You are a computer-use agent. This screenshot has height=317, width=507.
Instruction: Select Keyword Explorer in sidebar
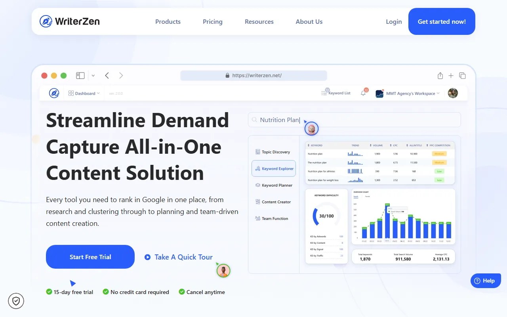[274, 168]
